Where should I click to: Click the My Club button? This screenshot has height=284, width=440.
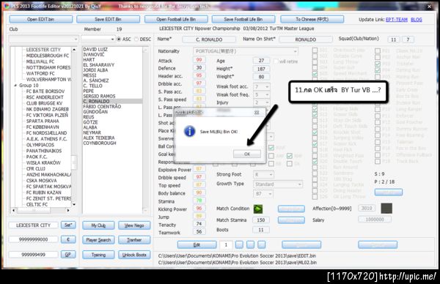click(98, 225)
